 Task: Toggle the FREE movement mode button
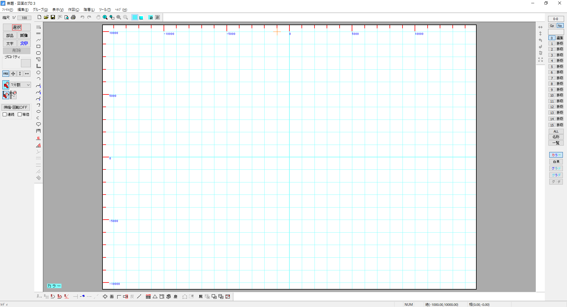(x=6, y=74)
